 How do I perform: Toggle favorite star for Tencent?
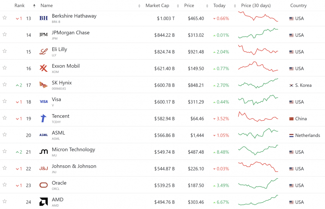pyautogui.click(x=5, y=118)
